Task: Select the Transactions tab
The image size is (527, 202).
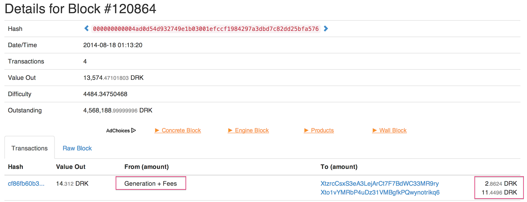Action: pos(30,148)
